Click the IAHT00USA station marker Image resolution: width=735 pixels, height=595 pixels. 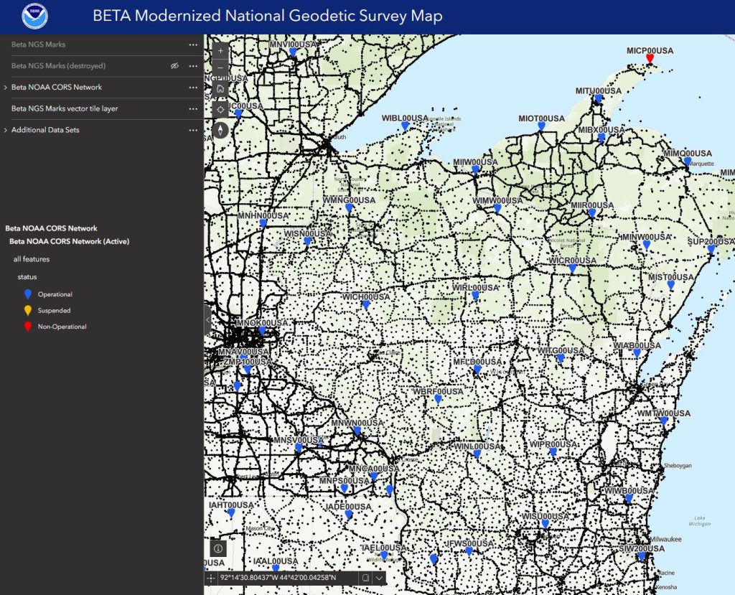tap(231, 513)
